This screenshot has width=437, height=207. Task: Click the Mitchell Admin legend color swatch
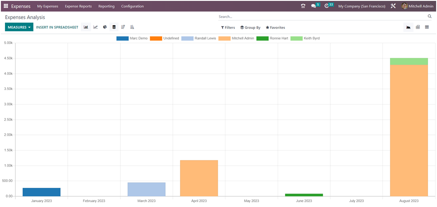[224, 38]
